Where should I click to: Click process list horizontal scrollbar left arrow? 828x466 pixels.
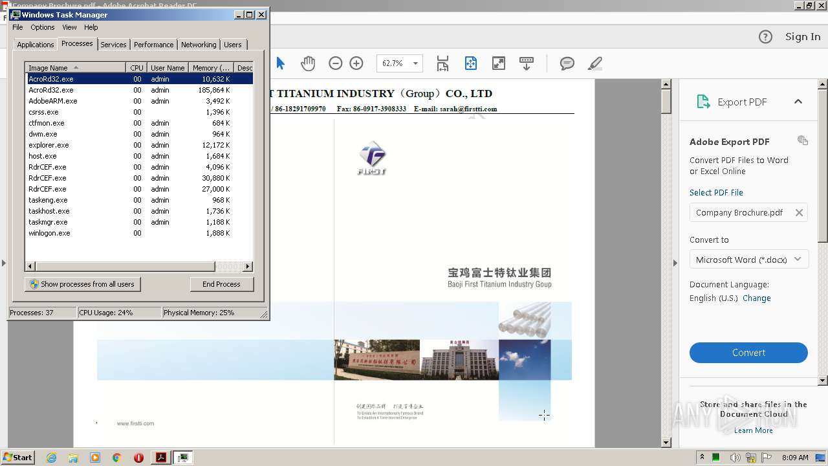(x=30, y=266)
